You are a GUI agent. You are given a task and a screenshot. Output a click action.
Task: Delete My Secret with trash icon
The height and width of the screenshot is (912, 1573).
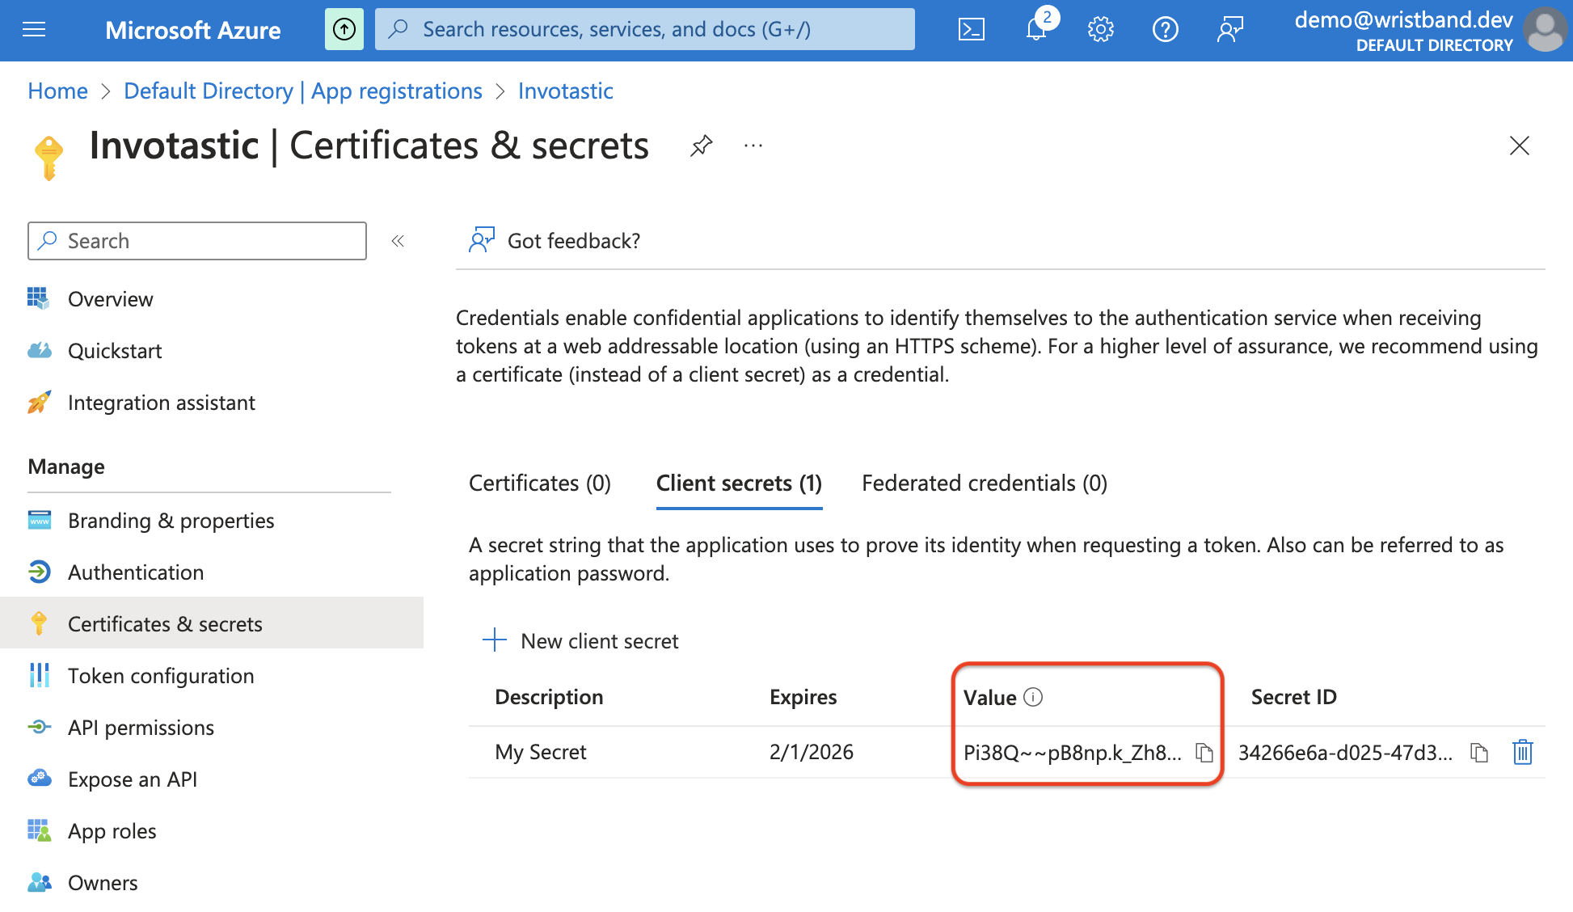1523,753
